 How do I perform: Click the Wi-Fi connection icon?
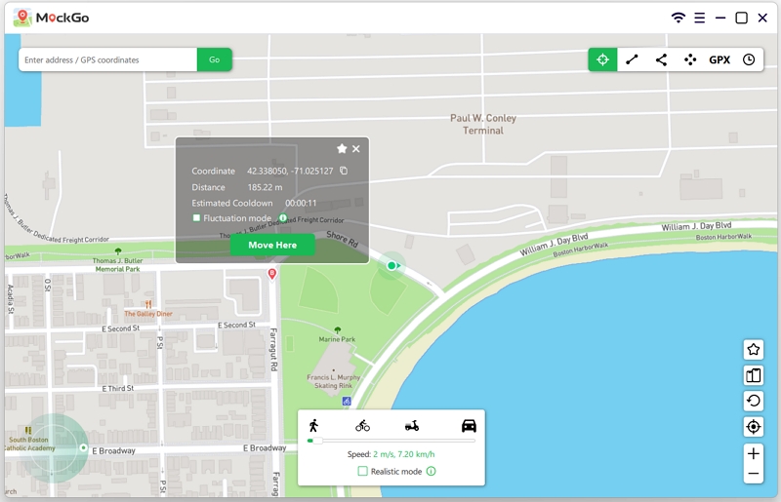pos(678,18)
